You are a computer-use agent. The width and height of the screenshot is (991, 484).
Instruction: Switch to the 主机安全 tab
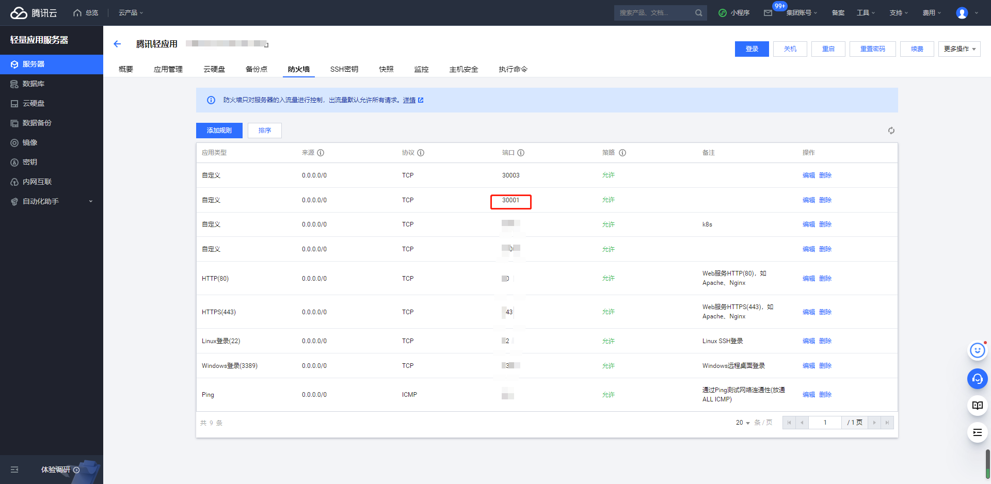463,69
